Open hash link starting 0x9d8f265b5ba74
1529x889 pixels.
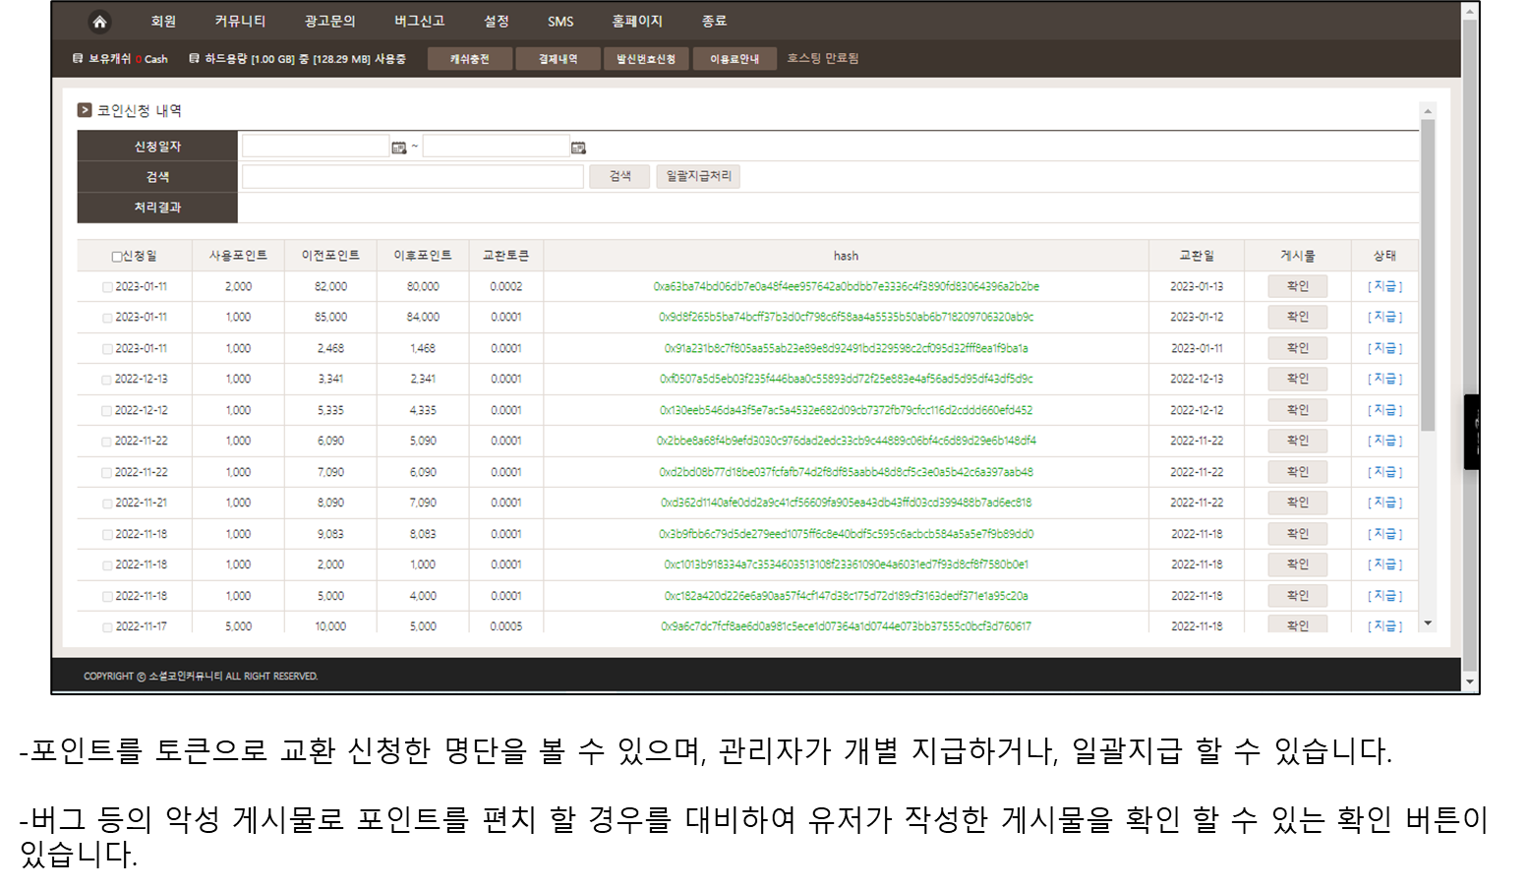846,318
